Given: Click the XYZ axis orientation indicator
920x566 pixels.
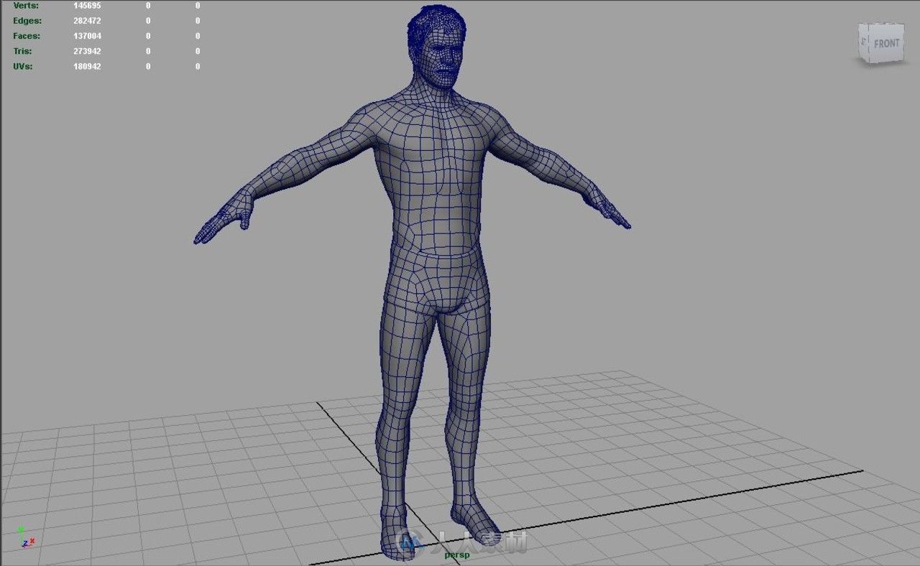Looking at the screenshot, I should [x=26, y=537].
